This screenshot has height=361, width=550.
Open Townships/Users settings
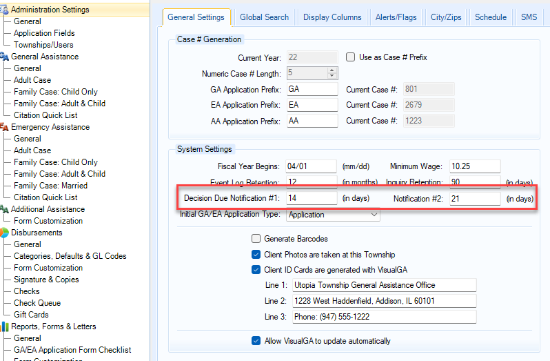pyautogui.click(x=43, y=45)
